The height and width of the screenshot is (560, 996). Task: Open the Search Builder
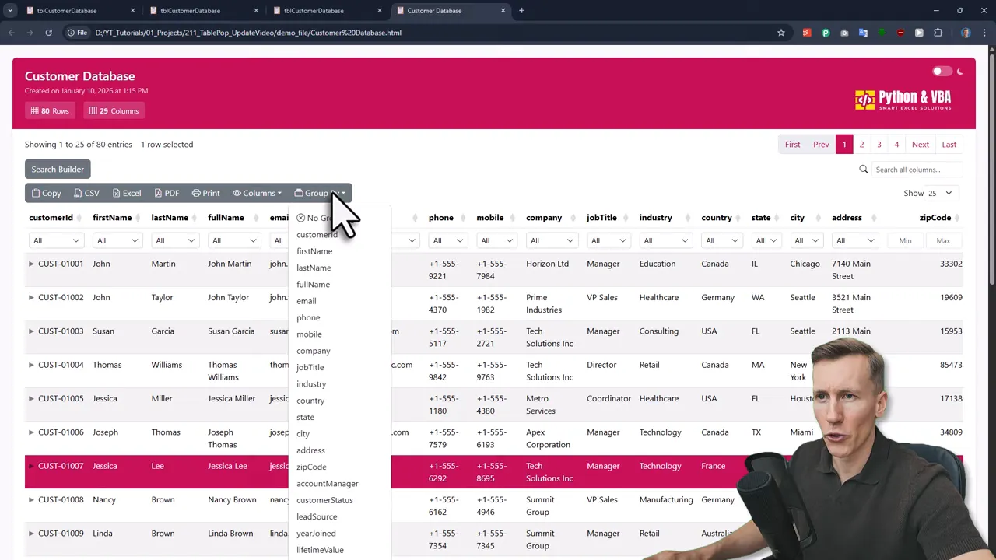(x=57, y=169)
